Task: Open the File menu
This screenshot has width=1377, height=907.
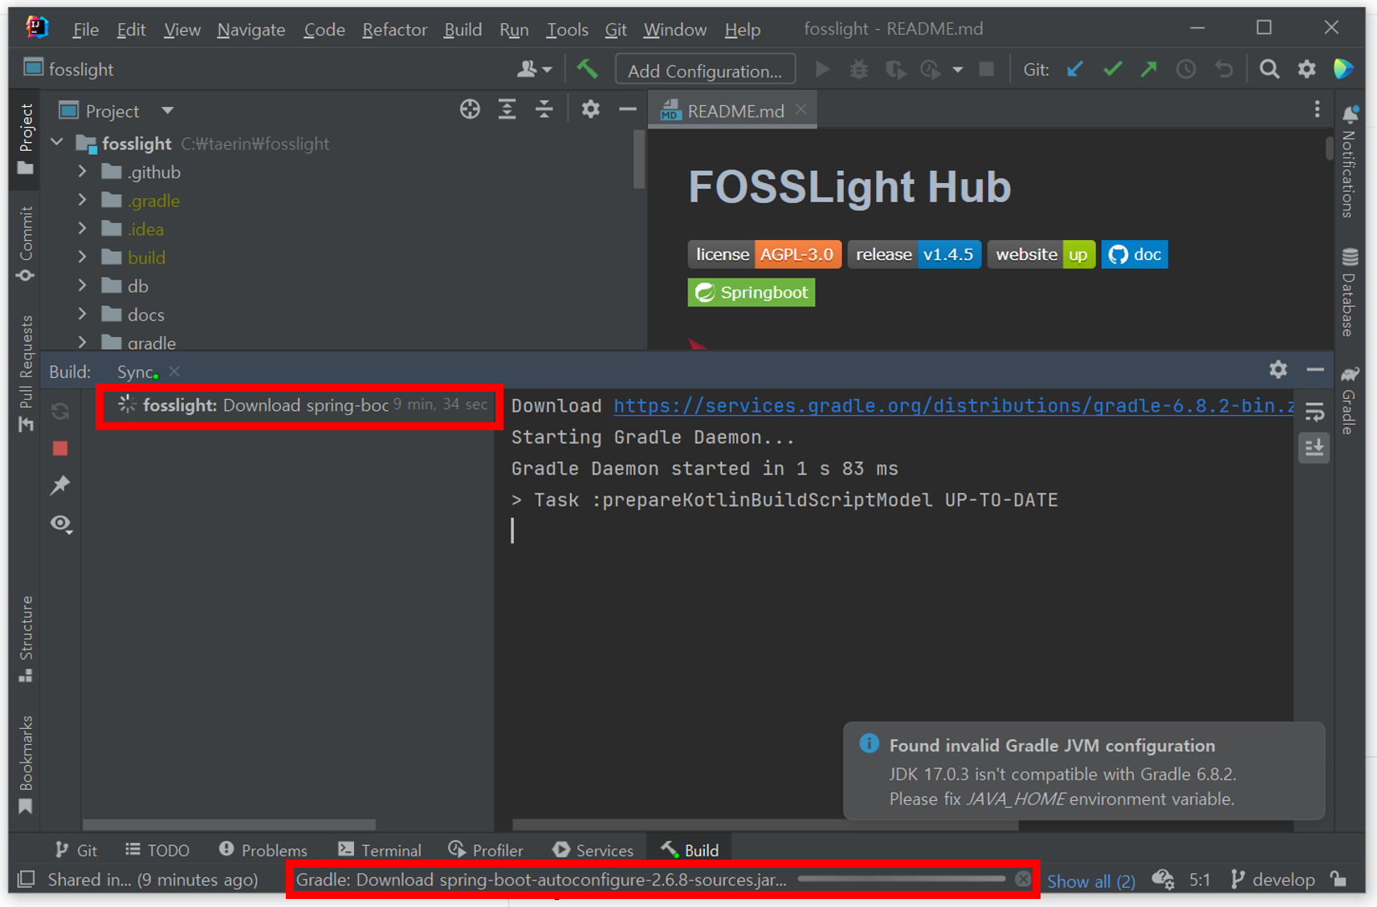Action: tap(85, 30)
